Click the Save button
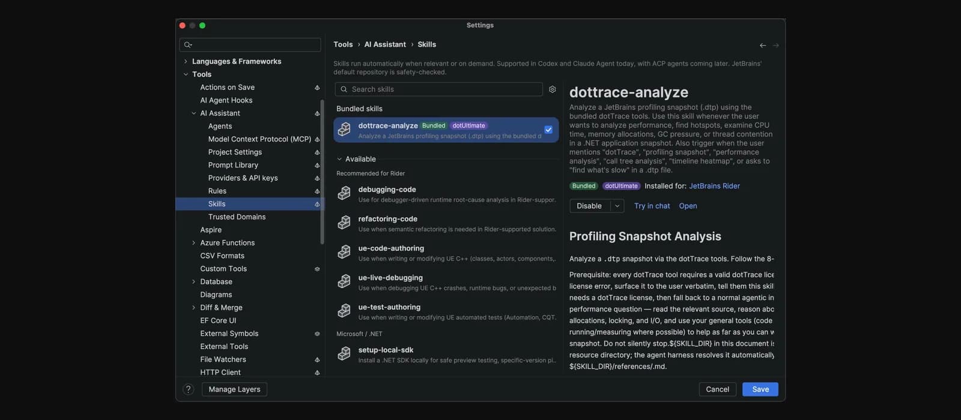This screenshot has height=420, width=961. pyautogui.click(x=760, y=389)
